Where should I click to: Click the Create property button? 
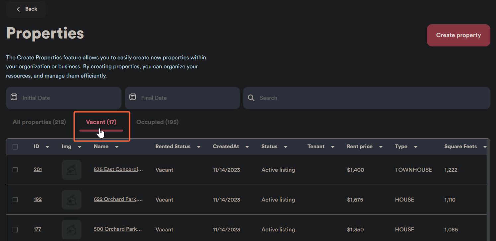[458, 35]
